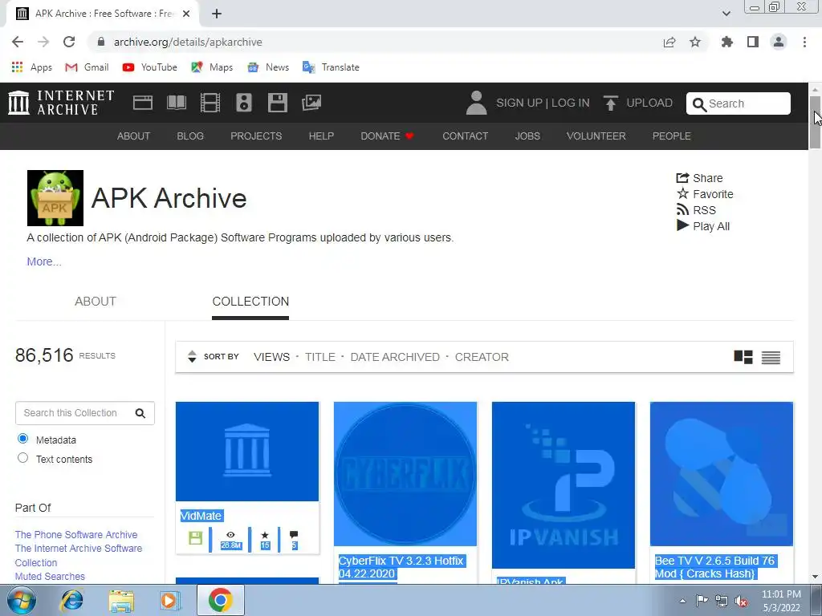Screen dimensions: 822x616
Task: Click the upload arrow icon
Action: (610, 103)
